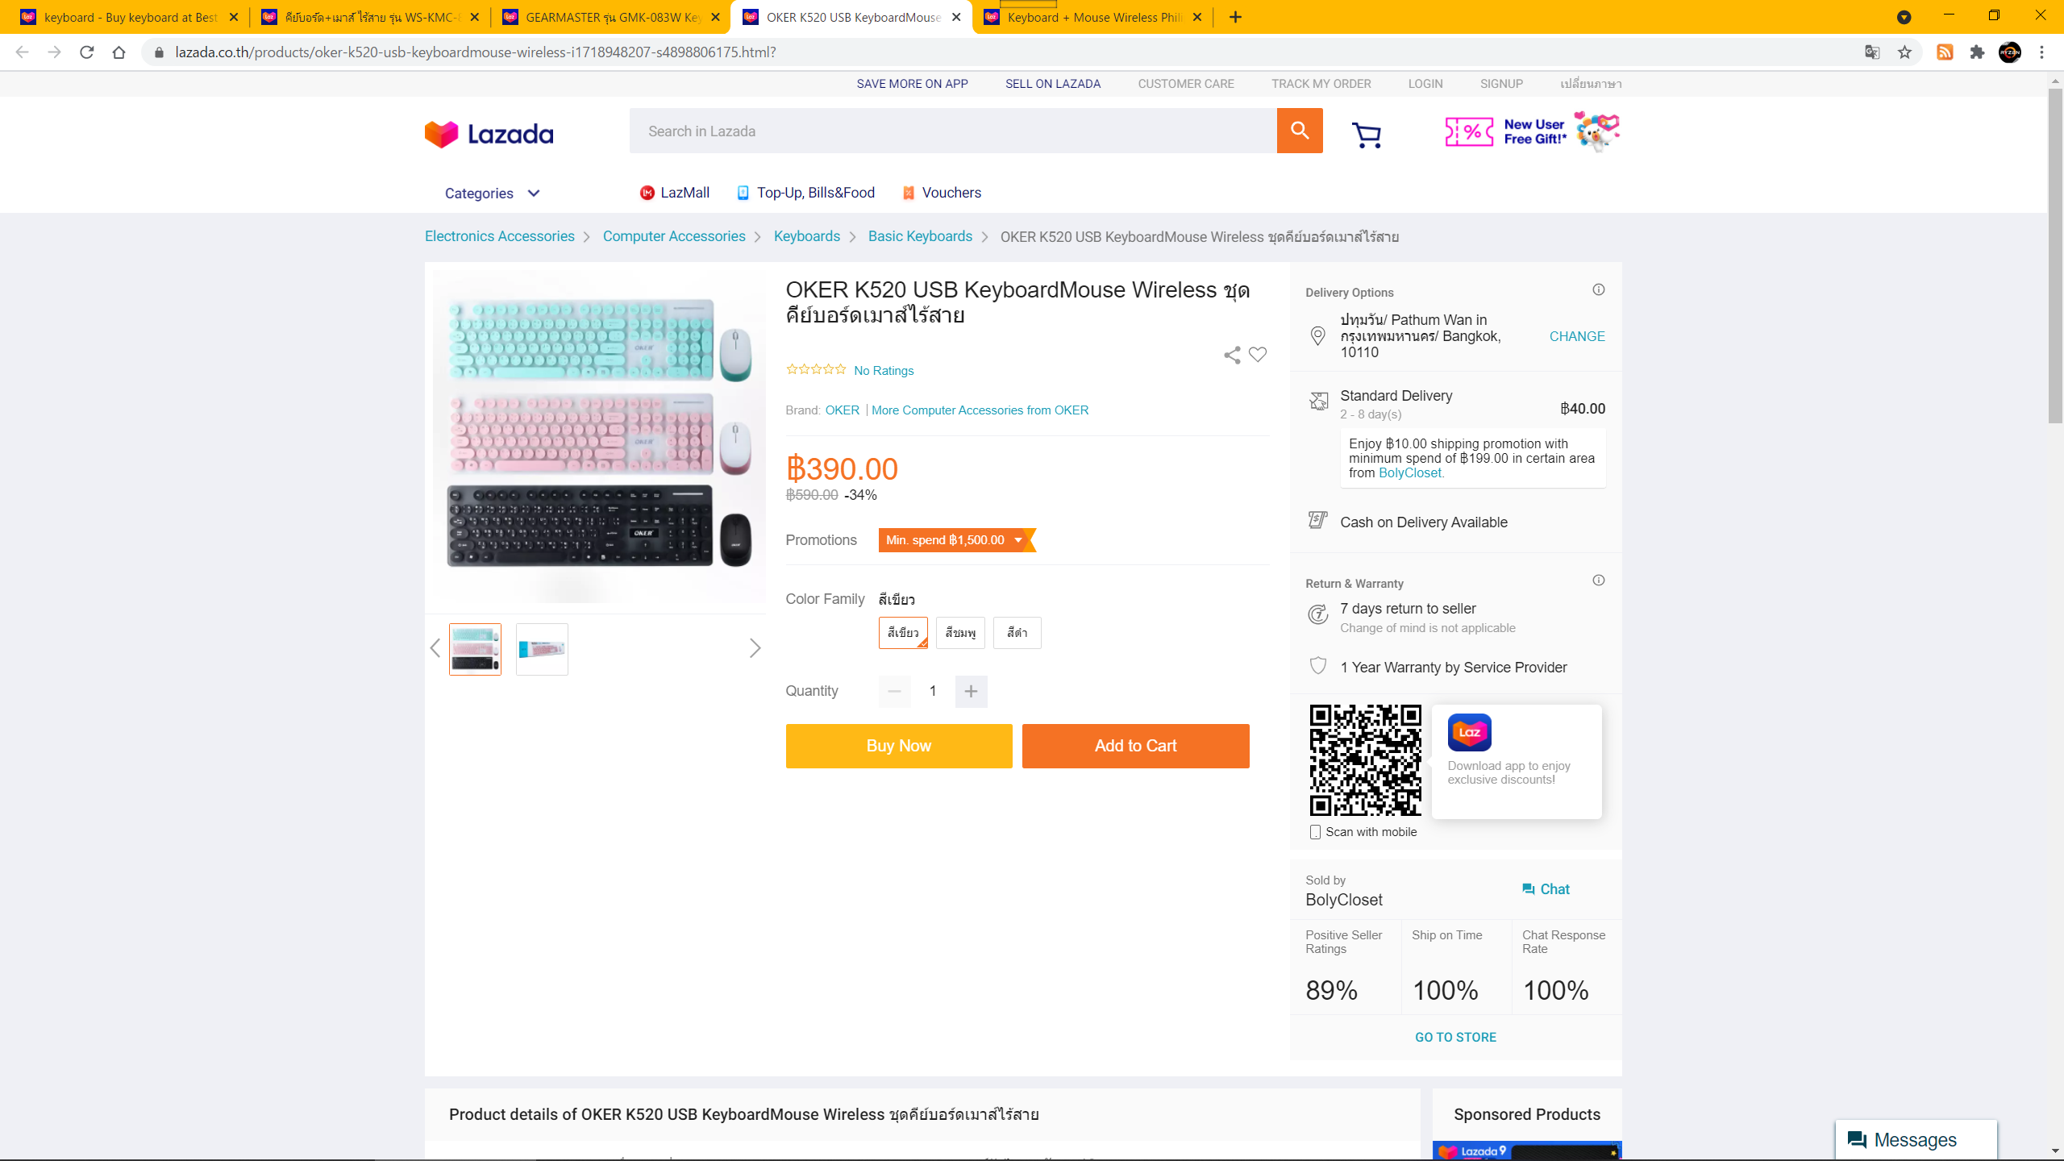This screenshot has width=2064, height=1161.
Task: Switch to Keyboard + Mouse Wireless Philips tab
Action: [x=1092, y=17]
